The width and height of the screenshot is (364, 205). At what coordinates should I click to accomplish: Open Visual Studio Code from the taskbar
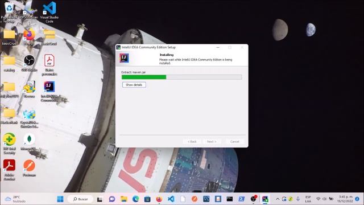tap(171, 199)
